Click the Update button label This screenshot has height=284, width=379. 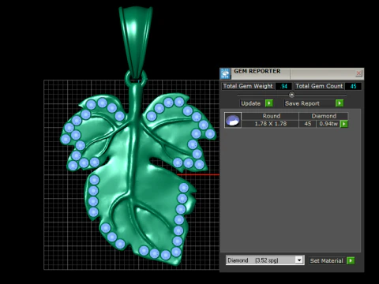point(251,103)
